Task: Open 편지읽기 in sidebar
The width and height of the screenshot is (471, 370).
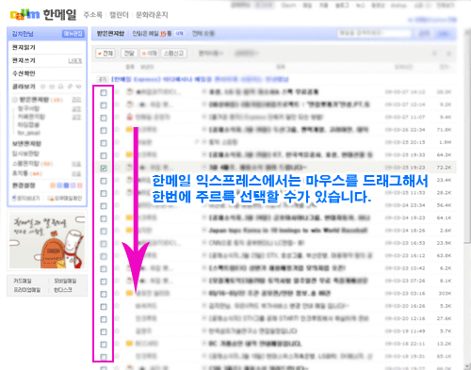Action: [x=24, y=47]
